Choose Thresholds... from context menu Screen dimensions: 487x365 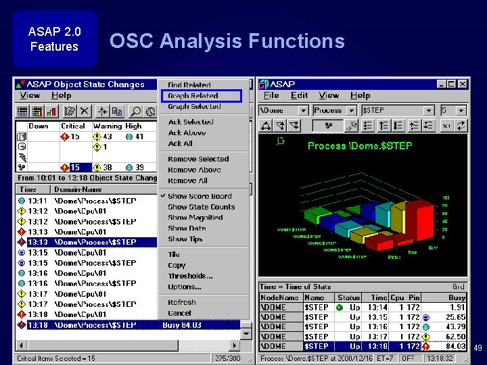point(190,276)
